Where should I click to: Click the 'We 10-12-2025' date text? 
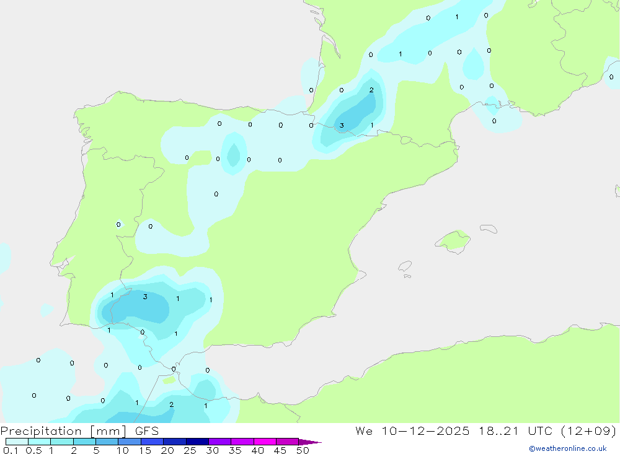pyautogui.click(x=412, y=430)
